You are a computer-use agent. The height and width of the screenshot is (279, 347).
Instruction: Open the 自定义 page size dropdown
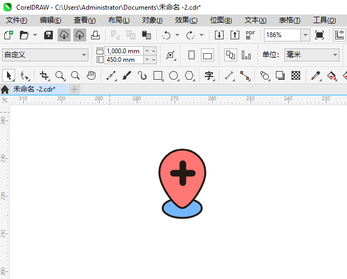(45, 54)
